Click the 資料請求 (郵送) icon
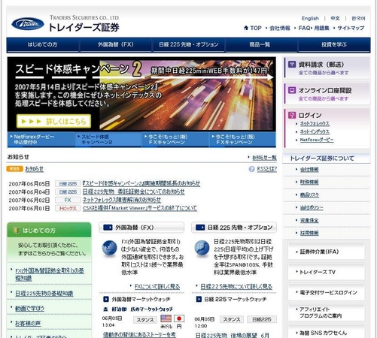 click(292, 64)
